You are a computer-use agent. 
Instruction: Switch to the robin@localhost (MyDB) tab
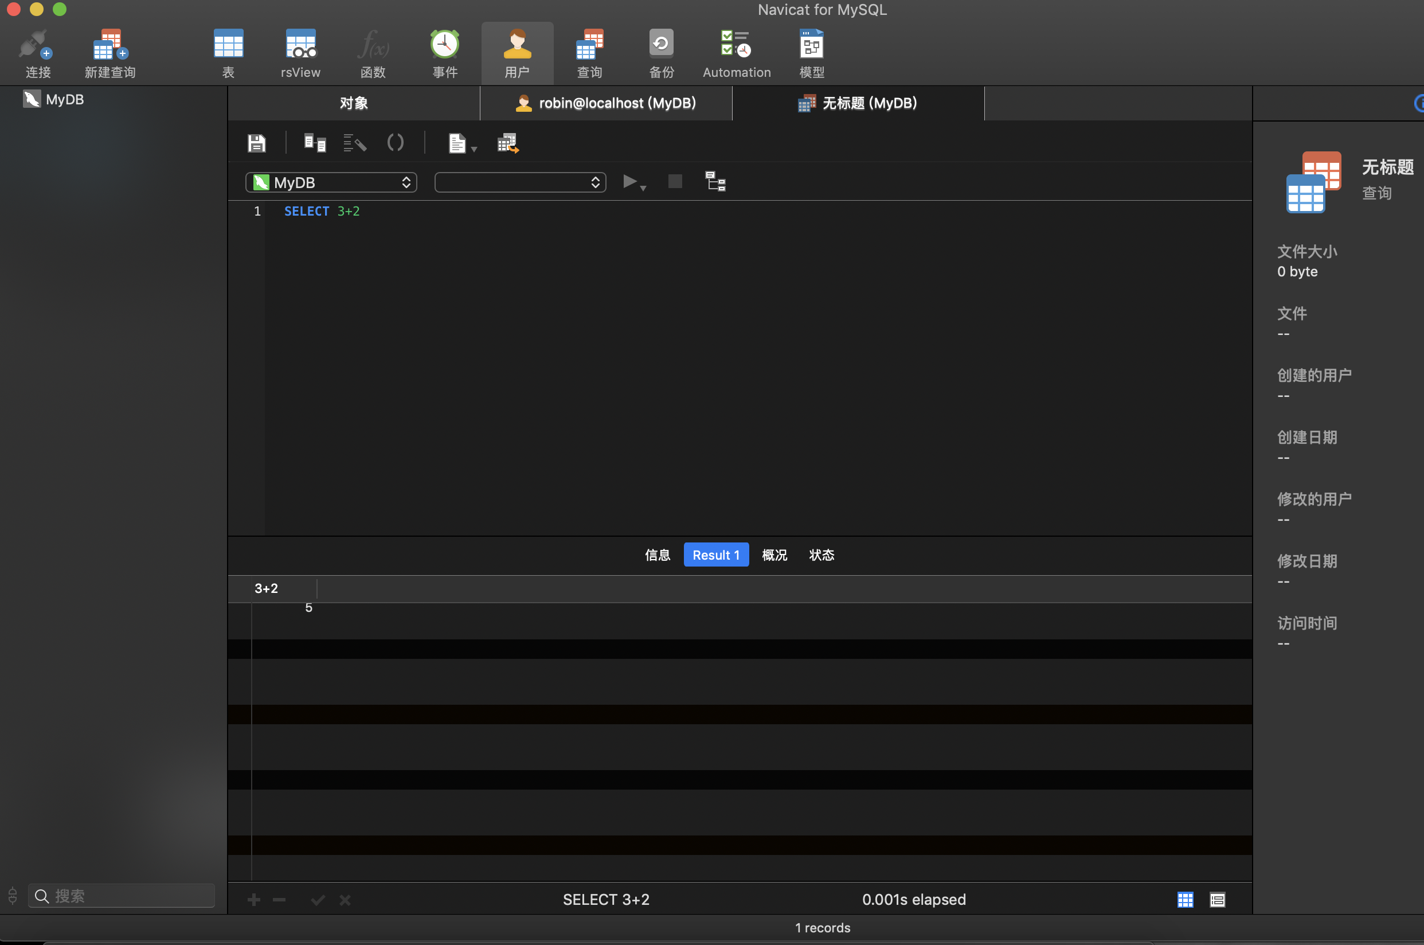606,103
